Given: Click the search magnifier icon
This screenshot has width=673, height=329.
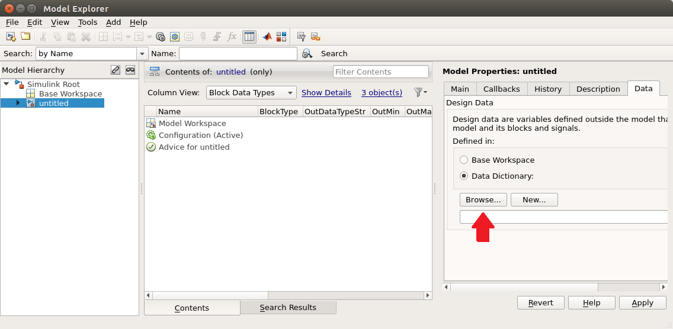Looking at the screenshot, I should 307,54.
